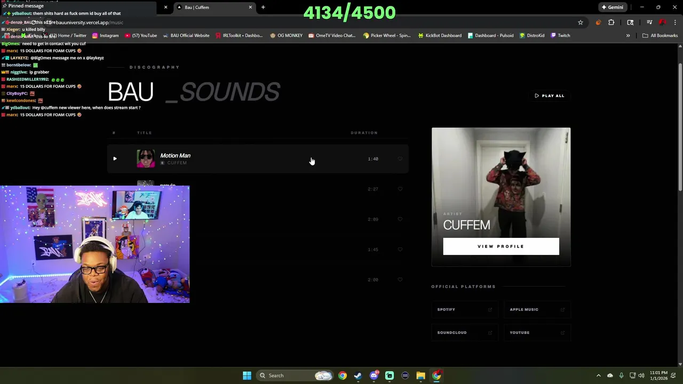Viewport: 683px width, 384px height.
Task: Open the BAU Official Website bookmark
Action: [186, 35]
